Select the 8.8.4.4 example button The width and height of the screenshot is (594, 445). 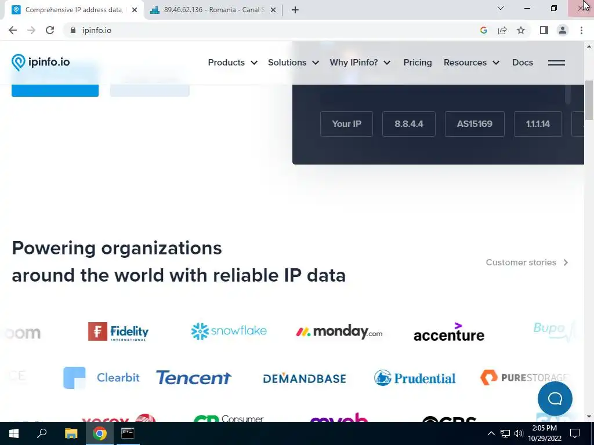pyautogui.click(x=409, y=124)
